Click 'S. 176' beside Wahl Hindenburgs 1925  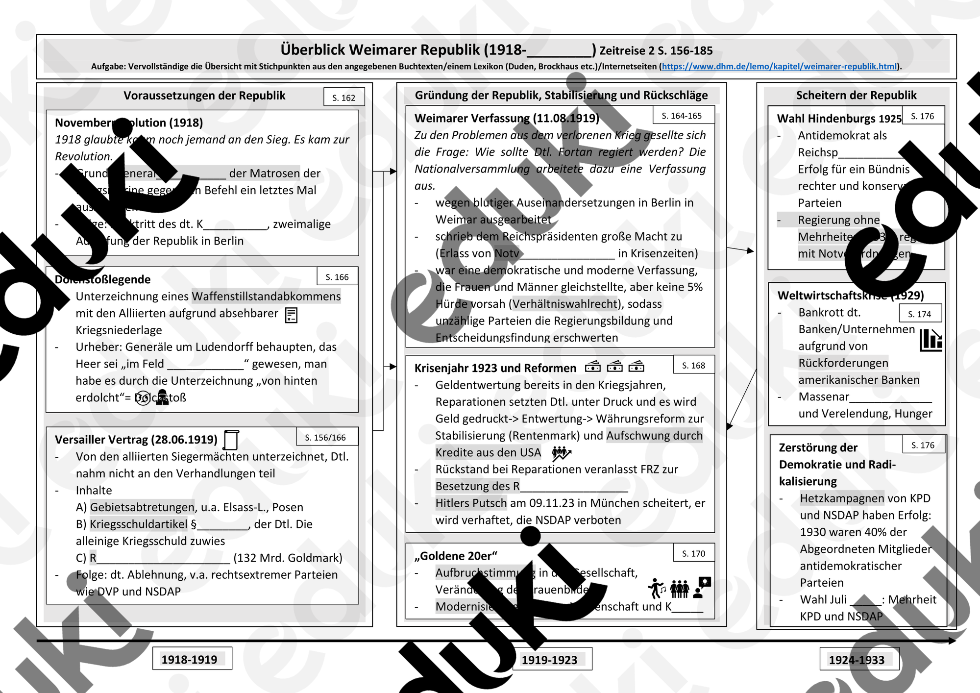[923, 116]
